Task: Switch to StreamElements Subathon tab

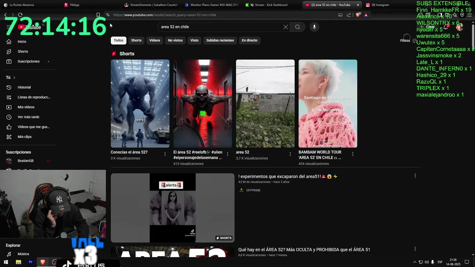Action: [x=151, y=5]
